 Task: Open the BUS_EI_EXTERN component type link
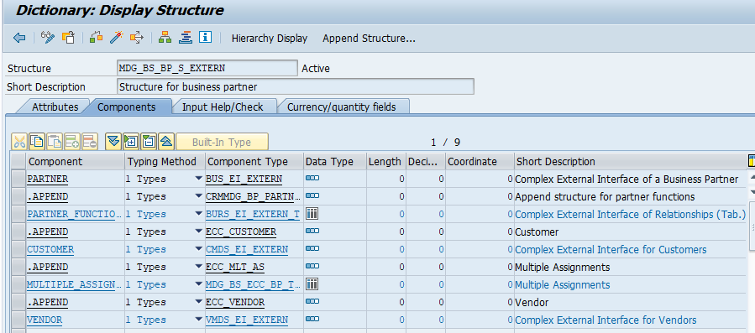(x=244, y=179)
